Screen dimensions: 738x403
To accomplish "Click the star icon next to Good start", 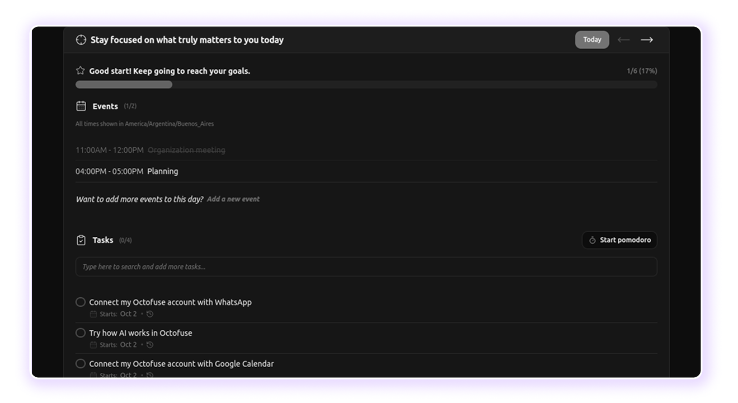I will (81, 71).
